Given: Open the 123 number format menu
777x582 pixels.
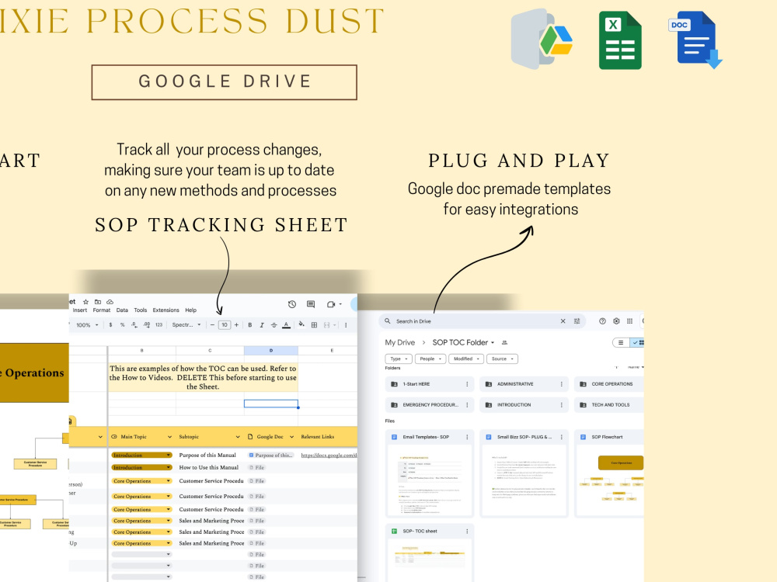Looking at the screenshot, I should click(x=159, y=325).
